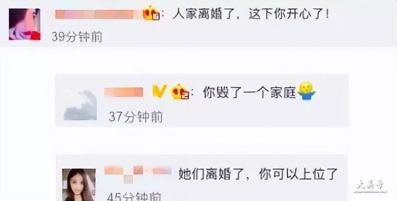Click the 37分钟前 timestamp

pos(135,117)
